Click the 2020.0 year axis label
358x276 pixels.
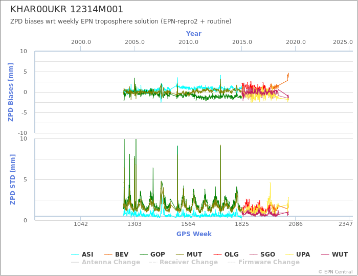point(296,42)
